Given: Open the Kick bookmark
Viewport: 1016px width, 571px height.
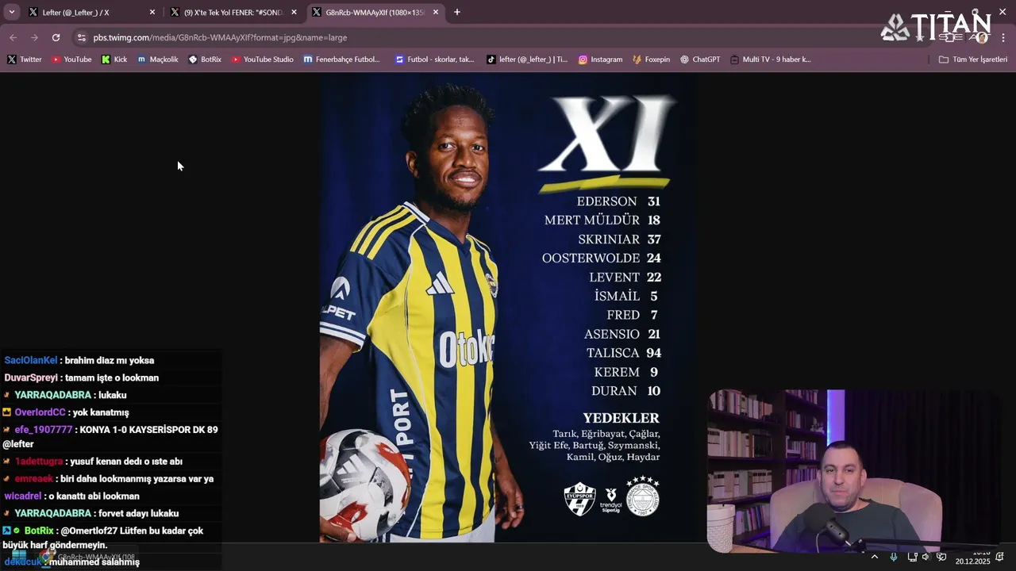Looking at the screenshot, I should [x=114, y=59].
